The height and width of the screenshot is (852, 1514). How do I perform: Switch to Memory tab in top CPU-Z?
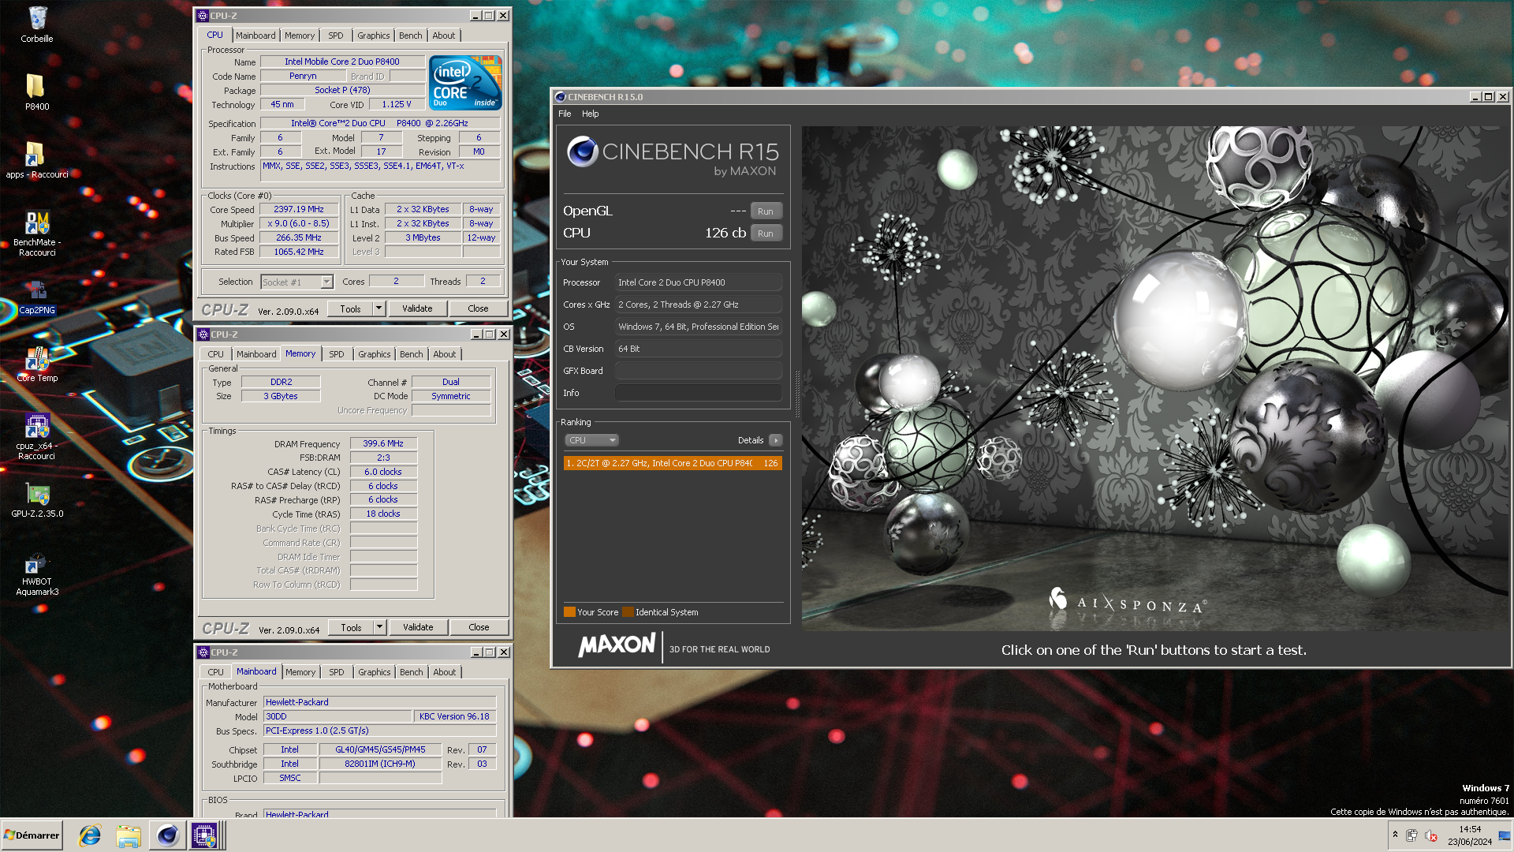(x=300, y=35)
